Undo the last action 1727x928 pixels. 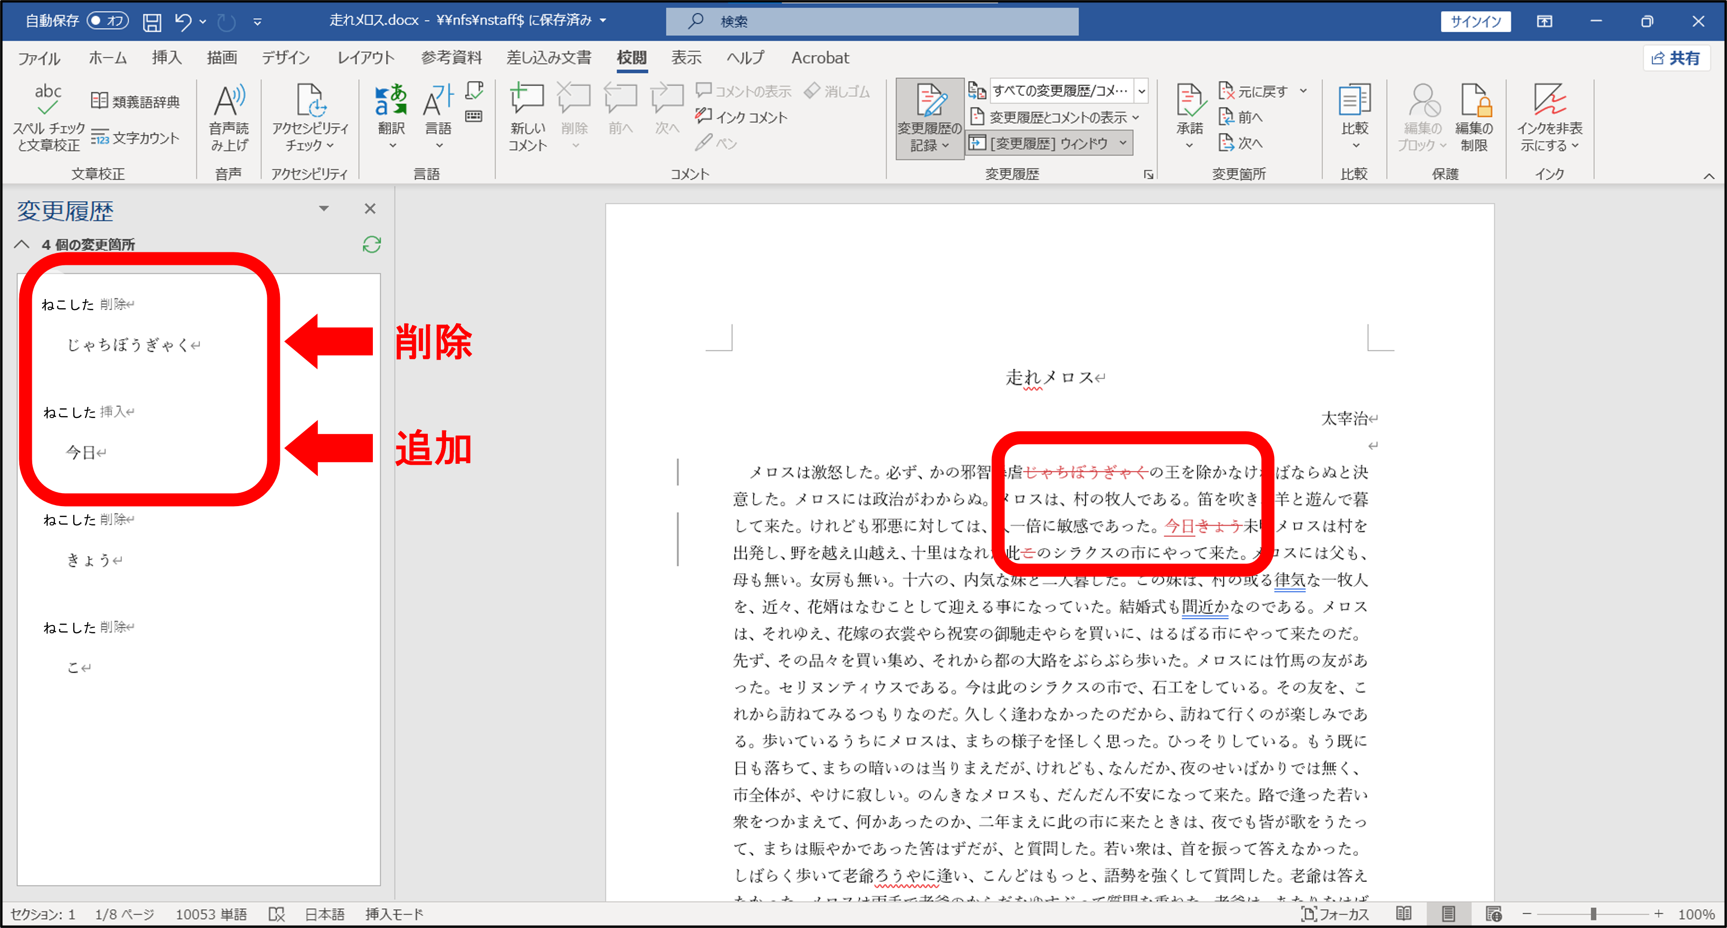[183, 22]
